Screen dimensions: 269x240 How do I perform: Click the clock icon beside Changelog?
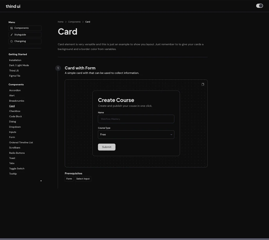tap(11, 41)
